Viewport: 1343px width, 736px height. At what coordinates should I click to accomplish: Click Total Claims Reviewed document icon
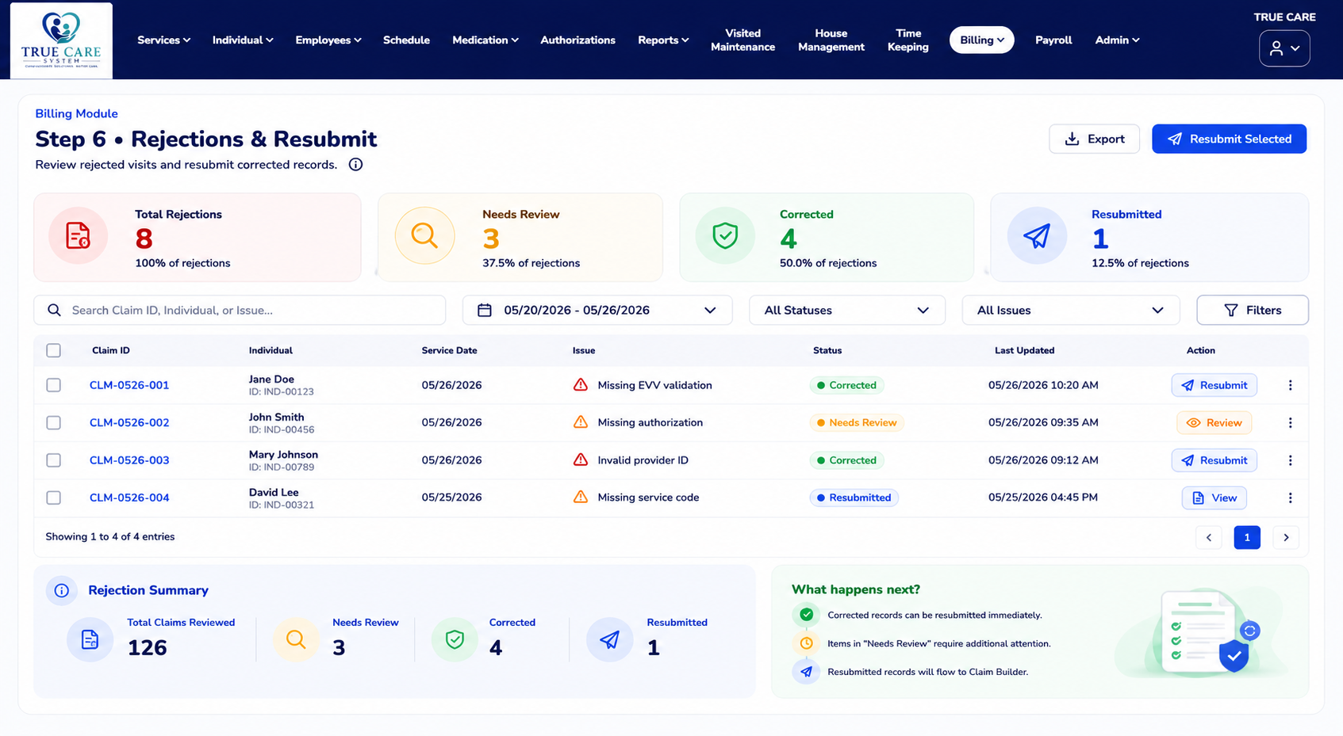[x=90, y=639]
